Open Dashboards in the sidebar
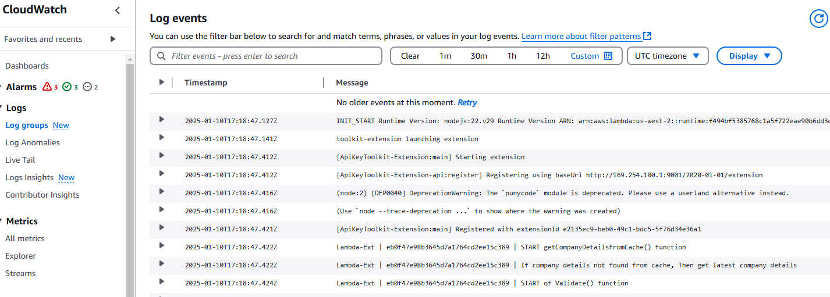The image size is (830, 297). [x=27, y=66]
